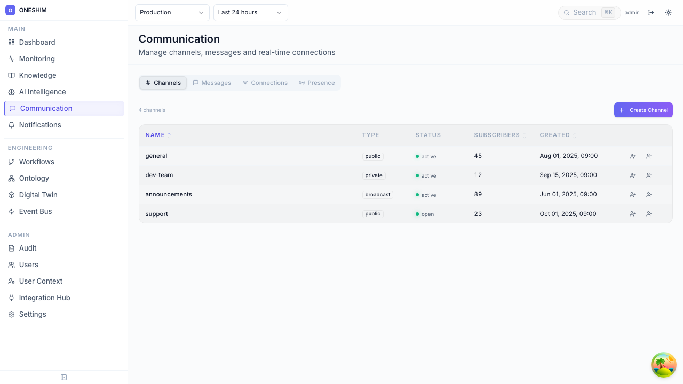Open the Presence tab
This screenshot has height=384, width=683.
[316, 83]
